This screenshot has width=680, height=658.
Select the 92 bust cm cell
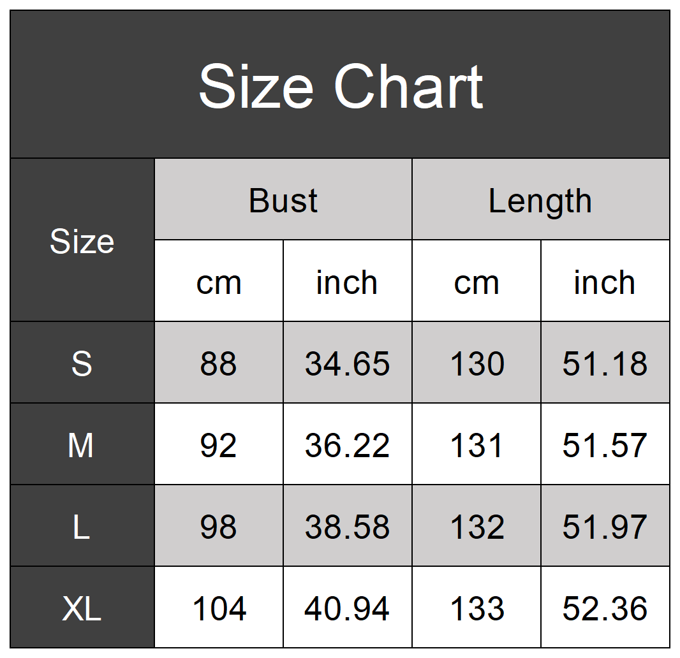[219, 445]
